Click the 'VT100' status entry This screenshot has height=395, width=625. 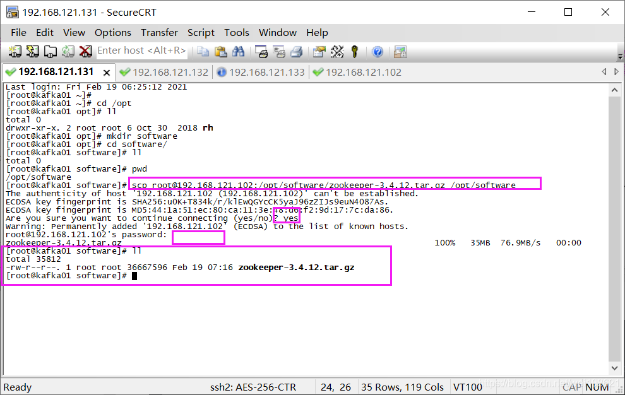point(468,387)
